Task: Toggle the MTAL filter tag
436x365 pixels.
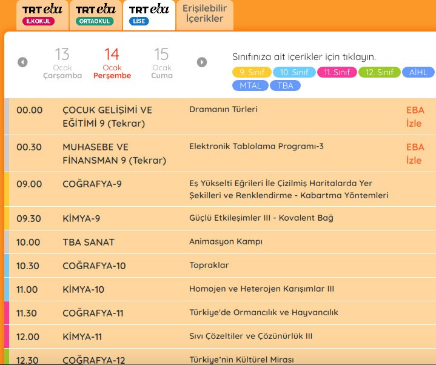Action: [x=250, y=85]
